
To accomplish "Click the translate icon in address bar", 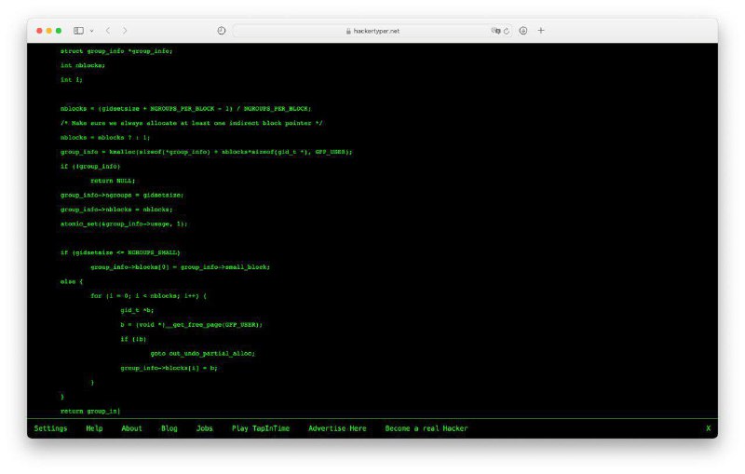I will 496,31.
